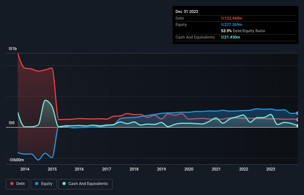Click the red Debt legend dot

pyautogui.click(x=12, y=184)
